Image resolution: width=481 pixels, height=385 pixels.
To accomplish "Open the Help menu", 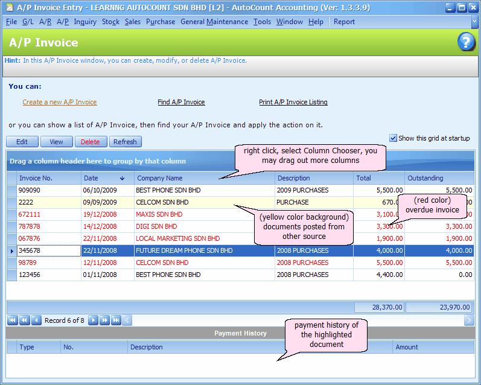I will click(x=316, y=22).
